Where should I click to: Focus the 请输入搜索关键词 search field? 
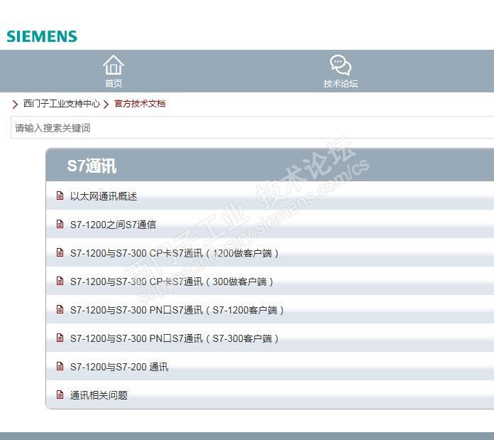(253, 127)
